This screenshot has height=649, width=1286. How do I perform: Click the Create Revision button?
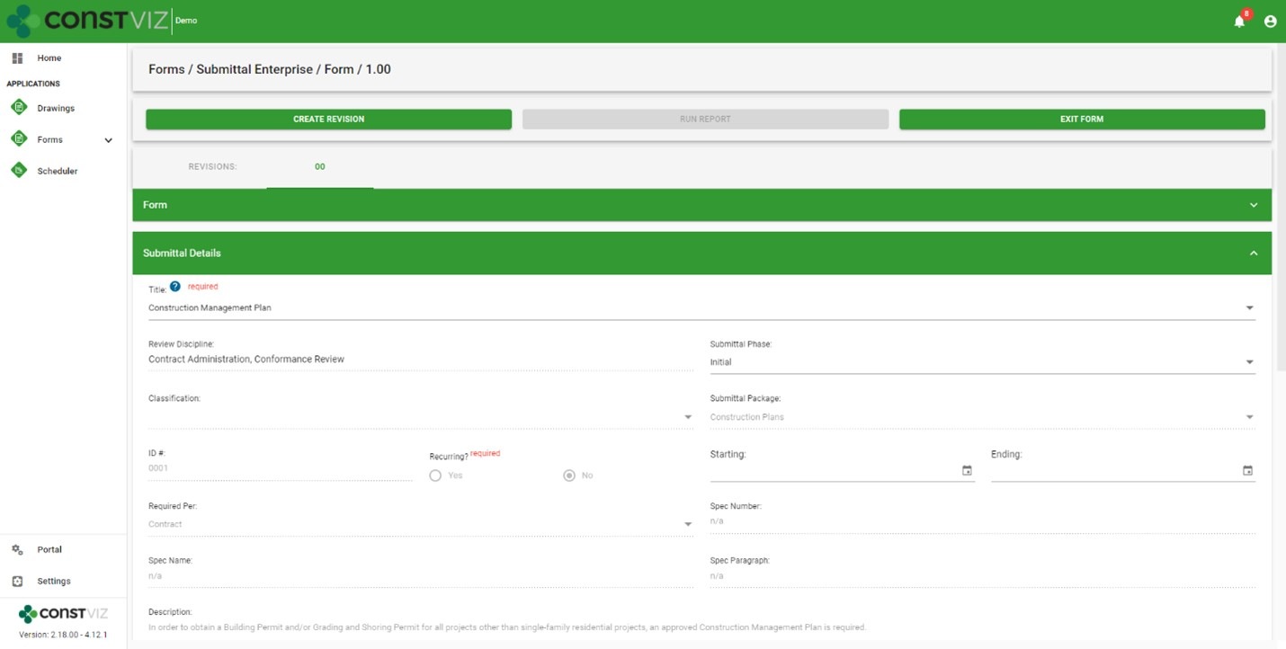328,120
